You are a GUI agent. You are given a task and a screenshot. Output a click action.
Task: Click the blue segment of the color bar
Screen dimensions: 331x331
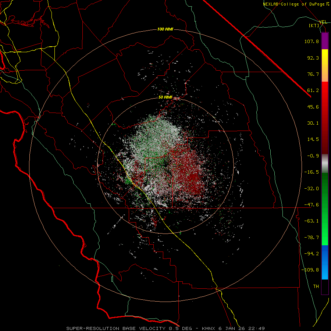pos(325,262)
